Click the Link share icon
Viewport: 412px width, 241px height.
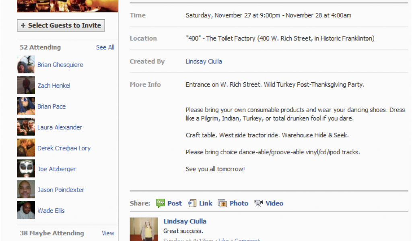(192, 203)
